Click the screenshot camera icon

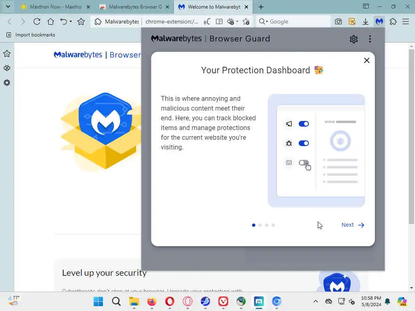coord(338,21)
